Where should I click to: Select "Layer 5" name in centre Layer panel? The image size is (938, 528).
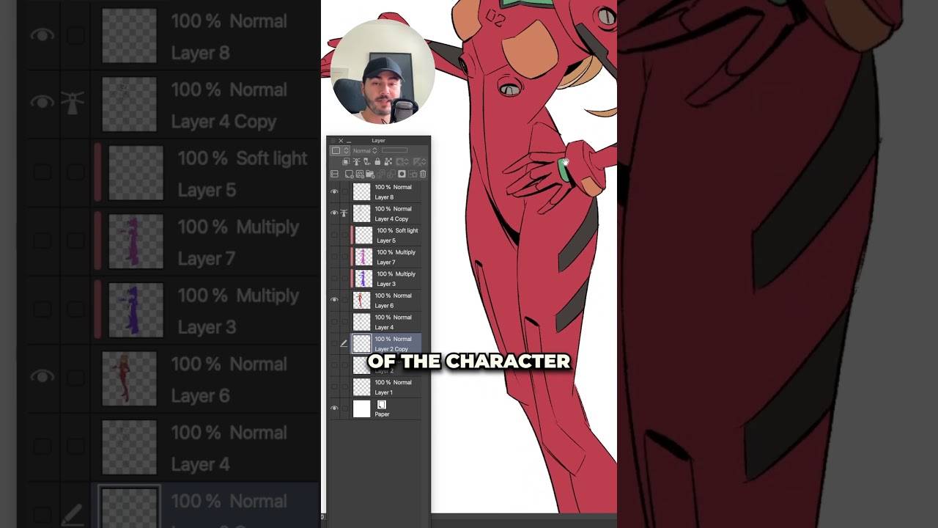coord(386,241)
